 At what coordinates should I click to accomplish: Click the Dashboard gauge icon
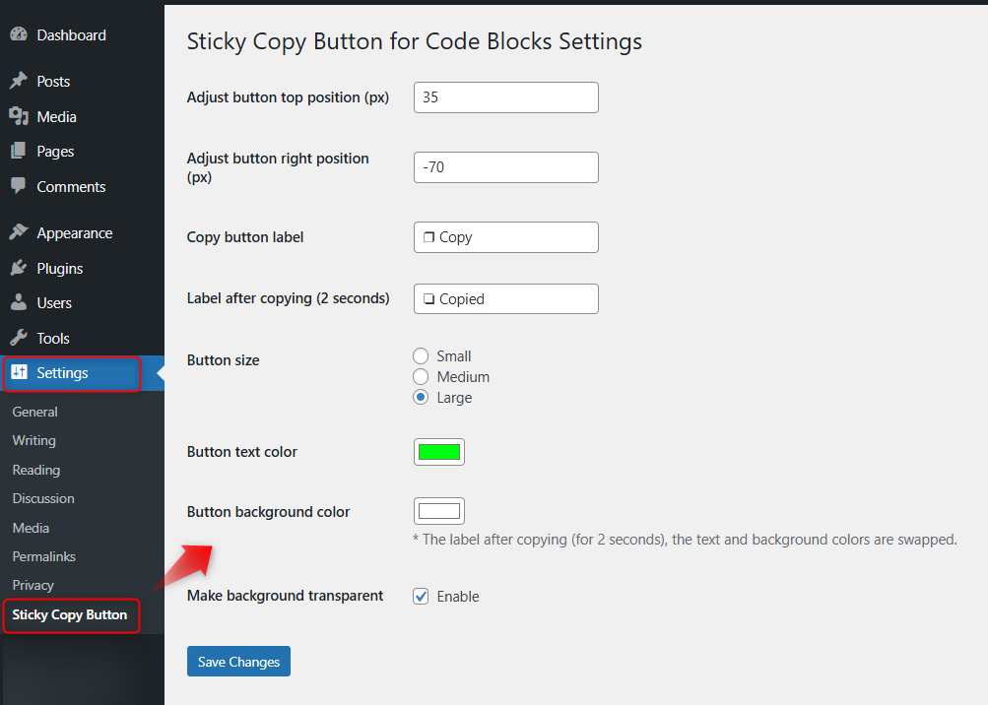pos(19,34)
